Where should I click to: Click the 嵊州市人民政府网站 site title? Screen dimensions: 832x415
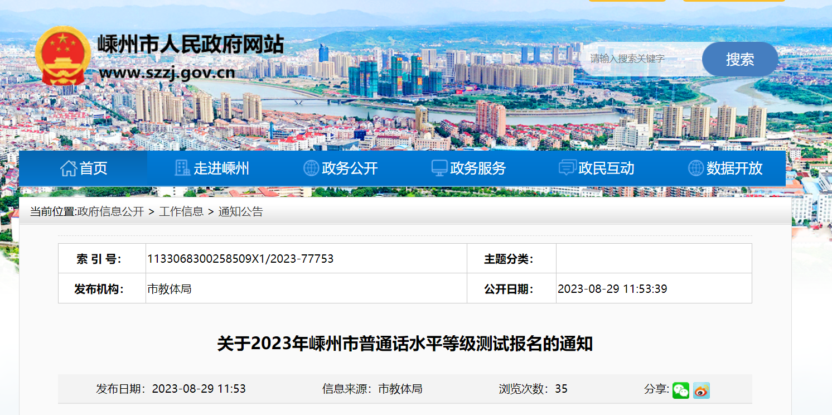(x=191, y=44)
